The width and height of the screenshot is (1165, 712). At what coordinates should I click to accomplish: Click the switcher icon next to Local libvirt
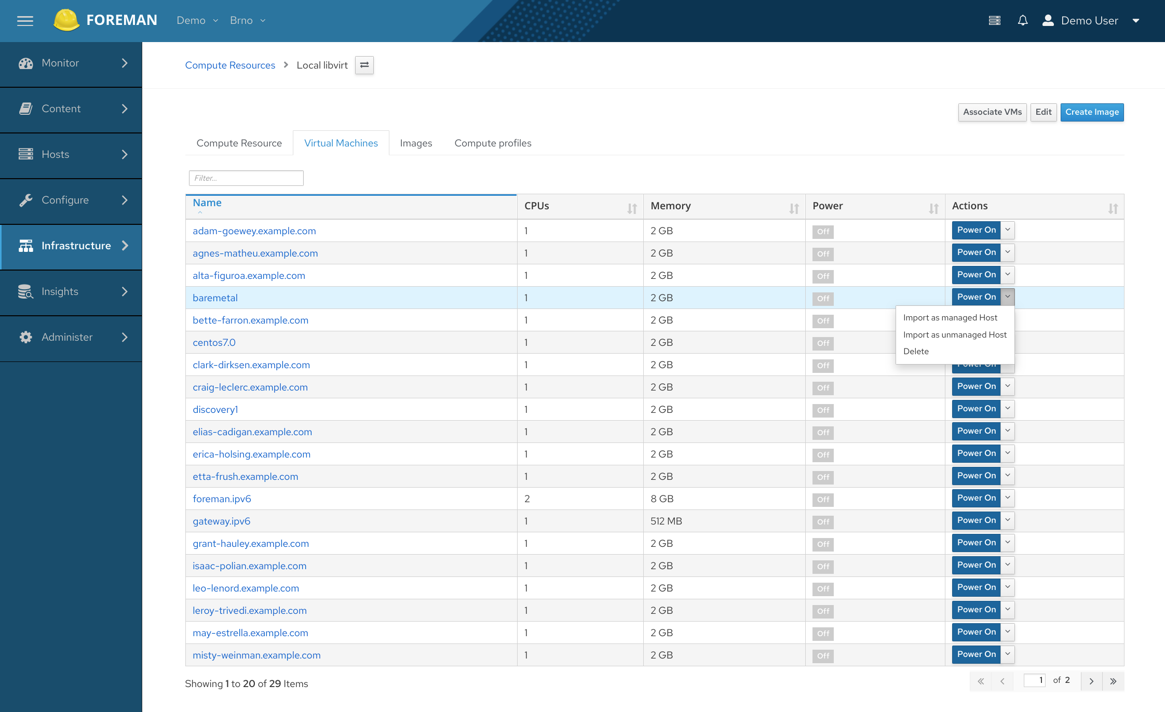[x=364, y=65]
